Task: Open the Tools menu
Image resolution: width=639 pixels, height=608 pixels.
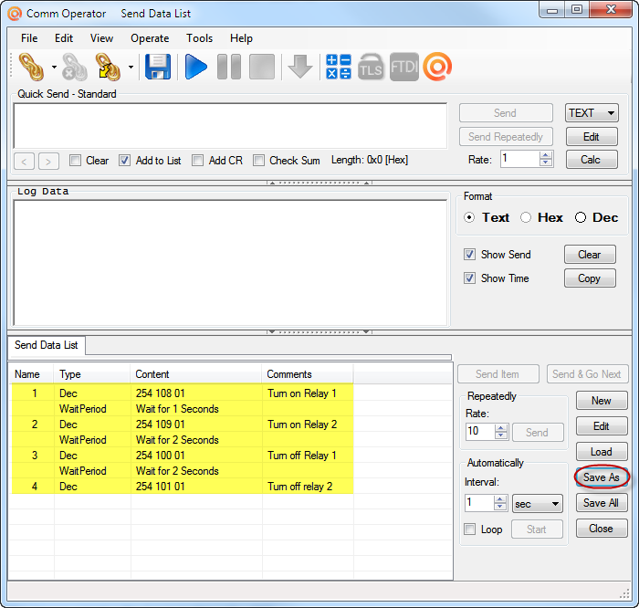Action: point(199,38)
